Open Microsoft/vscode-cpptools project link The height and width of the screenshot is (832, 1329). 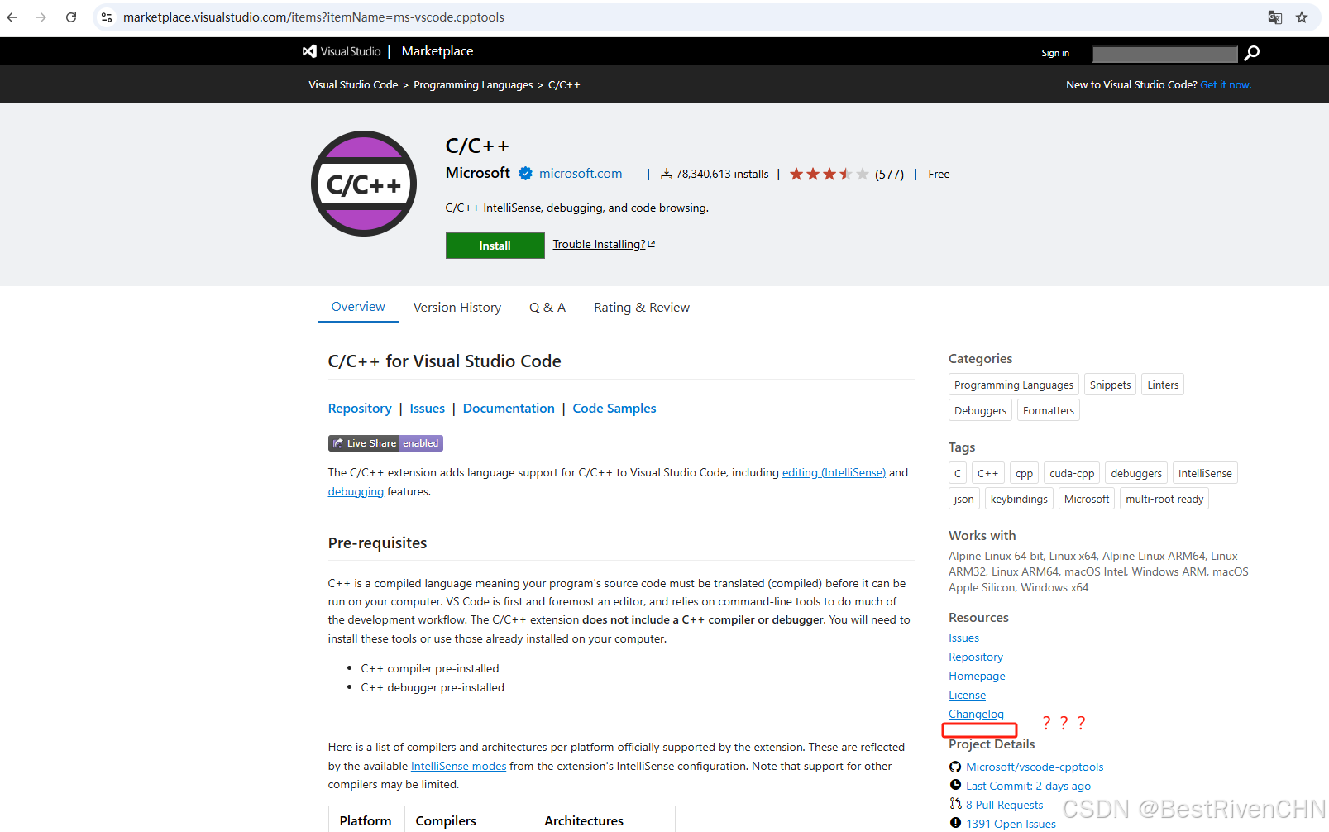(1035, 767)
